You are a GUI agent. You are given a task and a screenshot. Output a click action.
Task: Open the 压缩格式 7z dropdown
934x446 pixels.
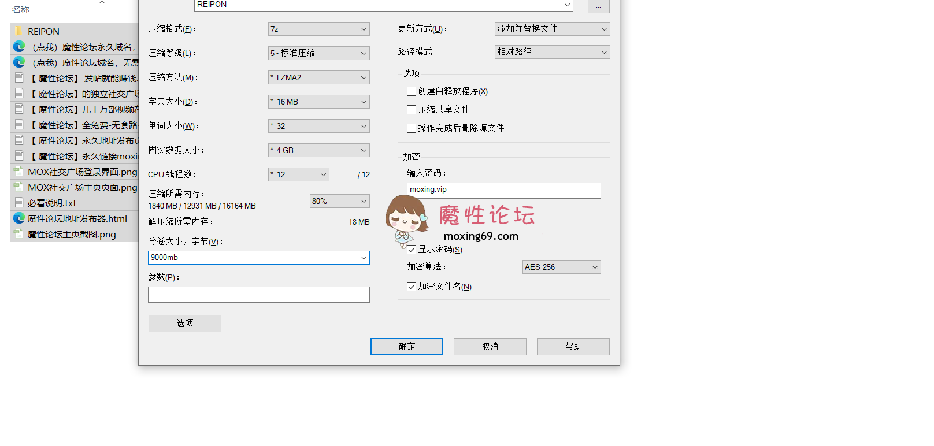(x=318, y=29)
